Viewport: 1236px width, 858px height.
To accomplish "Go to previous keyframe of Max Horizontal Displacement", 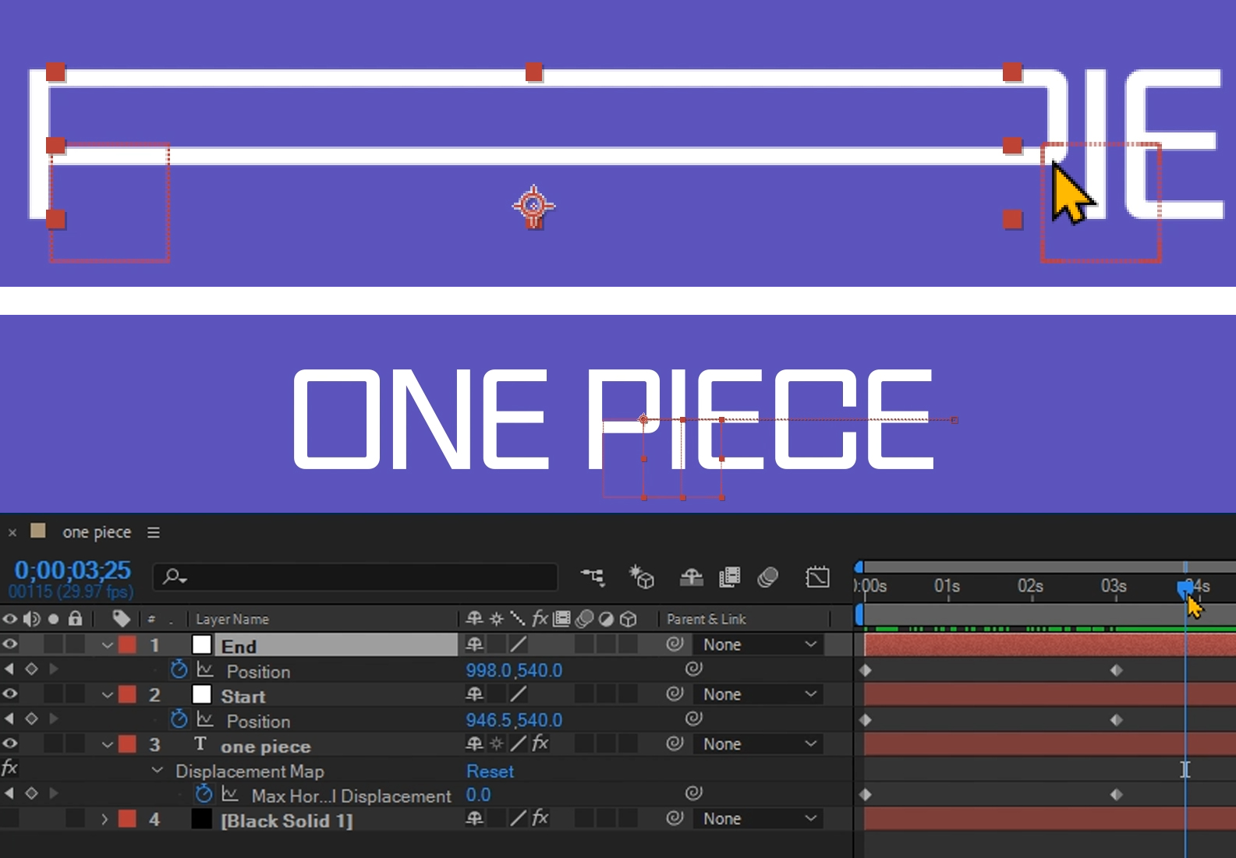I will [x=9, y=793].
